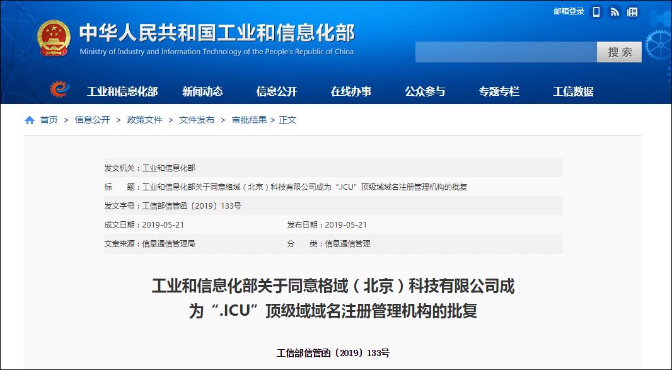Go to 政策文件 breadcrumb link

[x=144, y=120]
